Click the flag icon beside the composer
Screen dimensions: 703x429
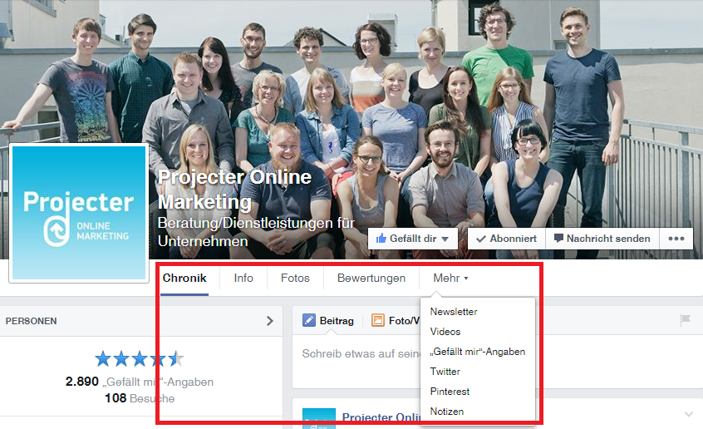click(x=685, y=320)
